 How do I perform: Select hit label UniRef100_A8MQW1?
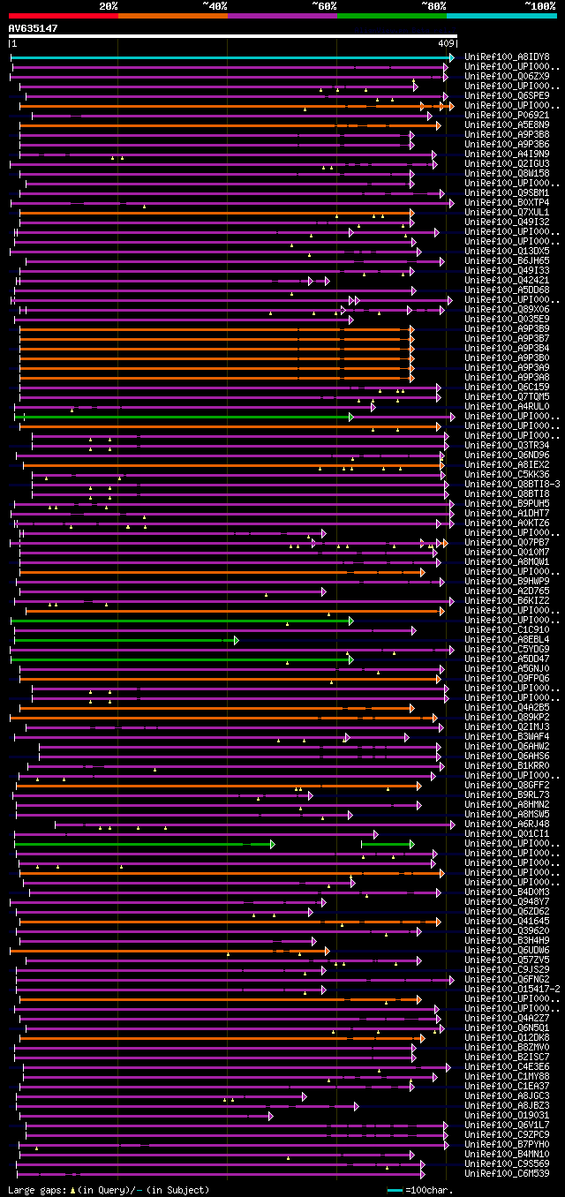coord(508,562)
